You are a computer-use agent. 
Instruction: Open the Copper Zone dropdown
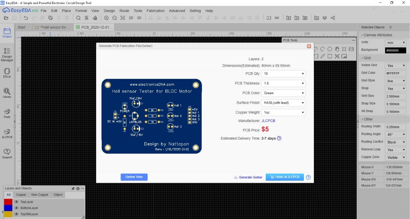(395, 158)
